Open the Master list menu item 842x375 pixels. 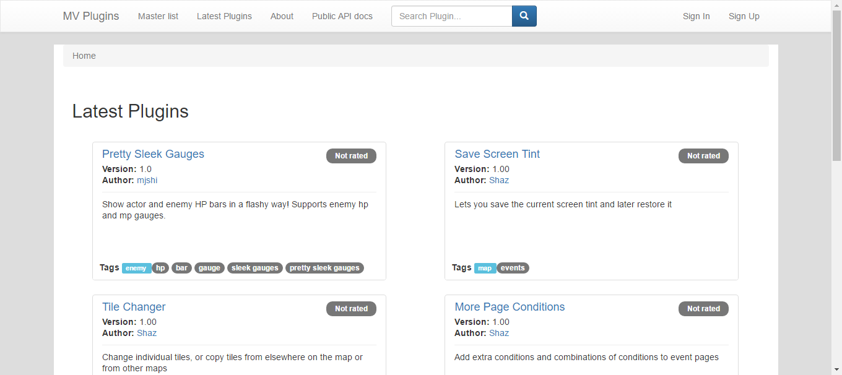click(x=158, y=16)
